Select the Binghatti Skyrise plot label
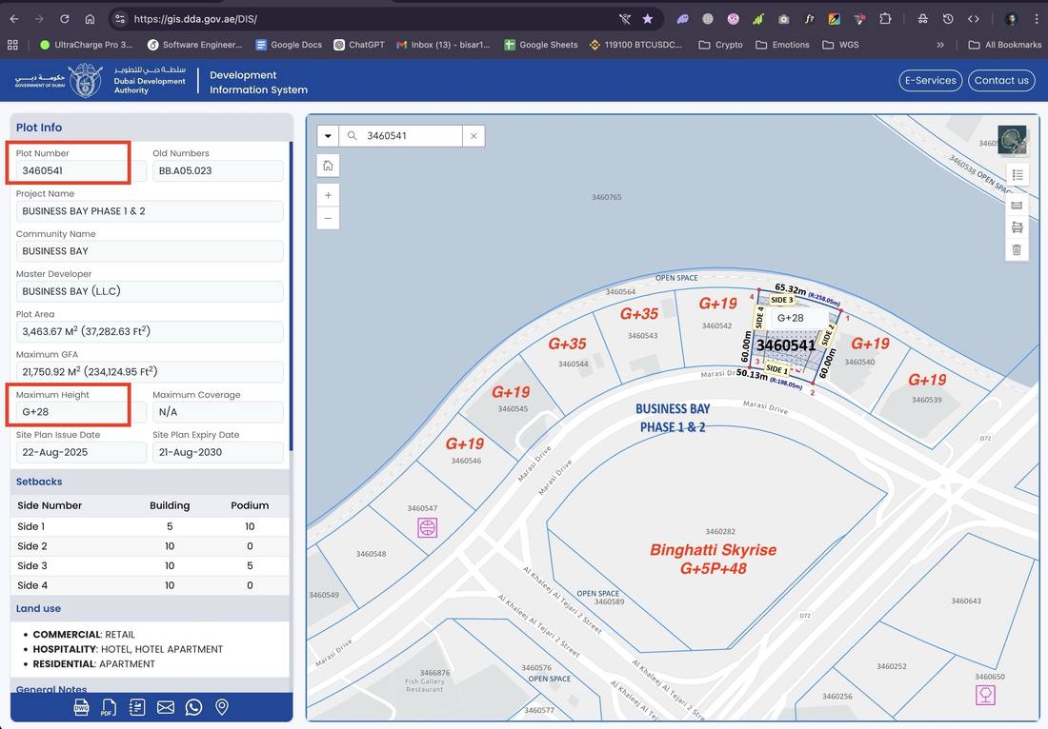1048x729 pixels. point(713,559)
